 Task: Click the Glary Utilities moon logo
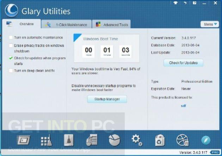[11, 10]
